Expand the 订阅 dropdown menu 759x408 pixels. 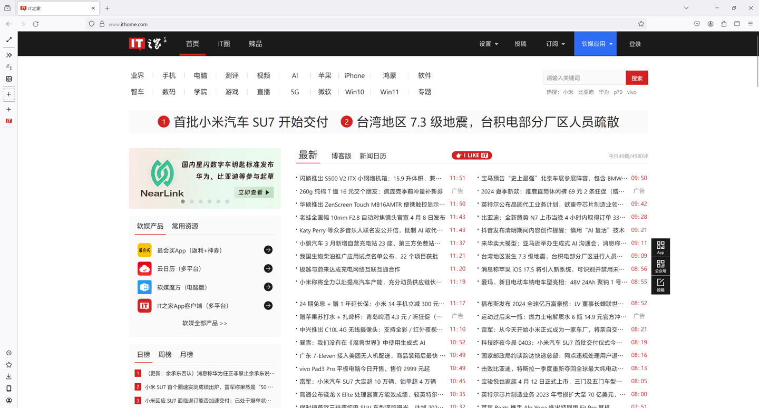(x=556, y=44)
